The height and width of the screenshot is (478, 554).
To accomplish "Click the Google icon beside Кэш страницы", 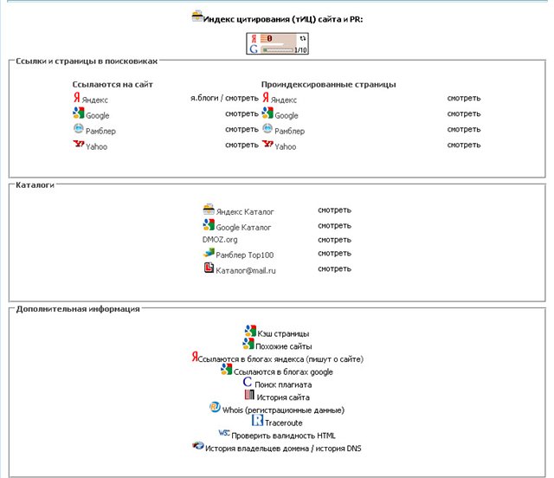I will click(x=250, y=331).
